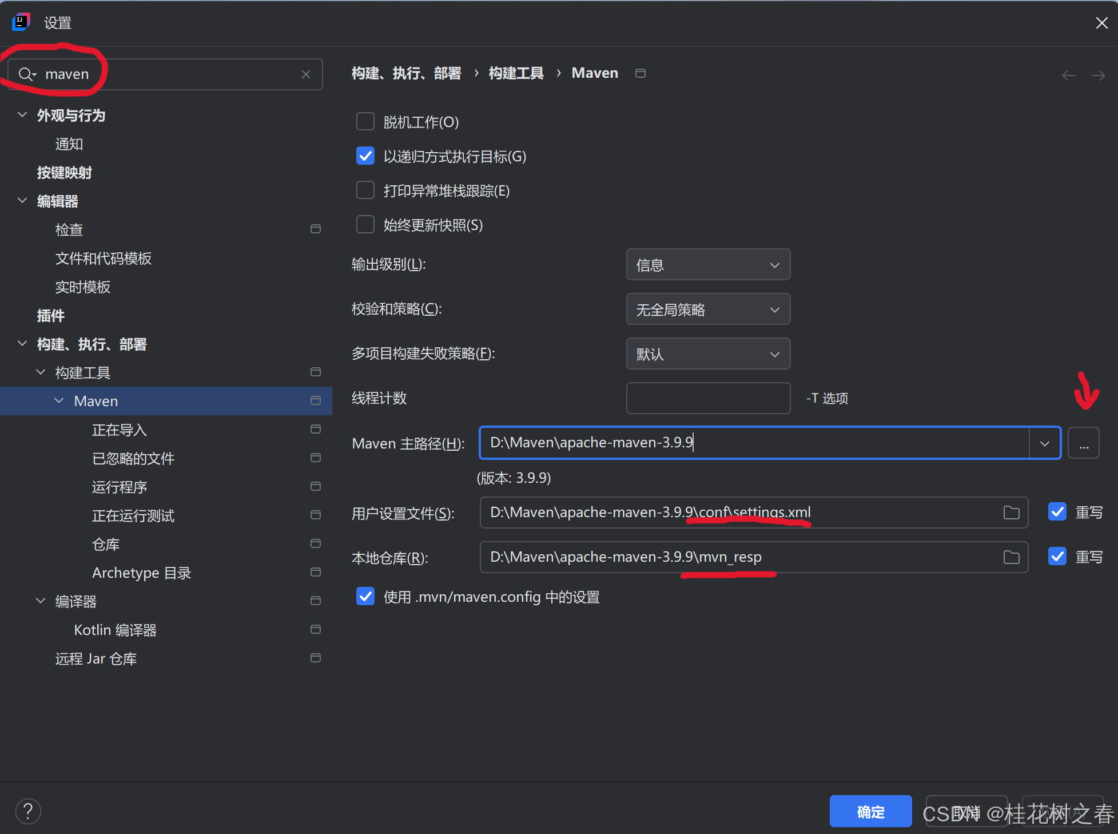Select the Repositories (仓库) item under Maven
The height and width of the screenshot is (834, 1118).
point(106,544)
